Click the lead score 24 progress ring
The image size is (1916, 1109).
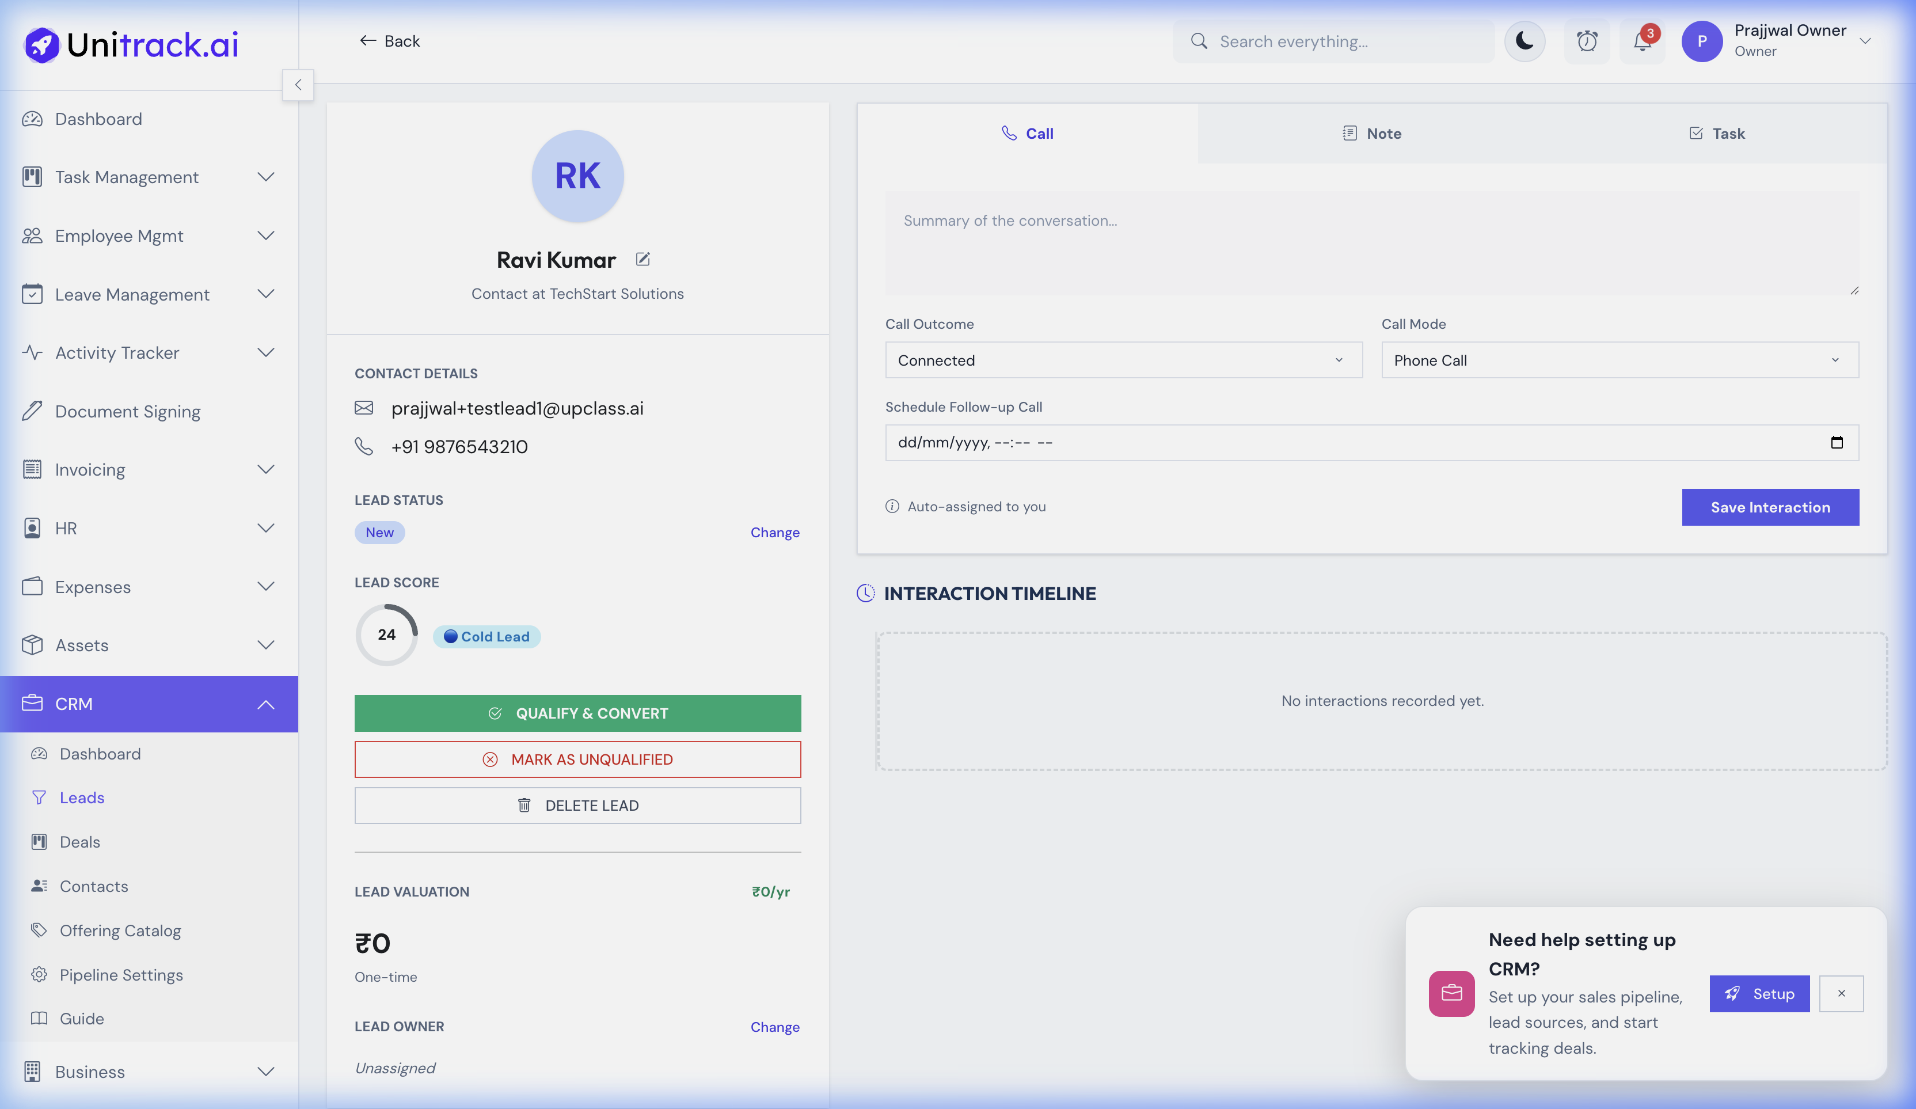click(x=386, y=635)
